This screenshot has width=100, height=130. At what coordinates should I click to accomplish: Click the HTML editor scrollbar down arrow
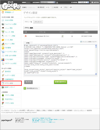pos(96,74)
